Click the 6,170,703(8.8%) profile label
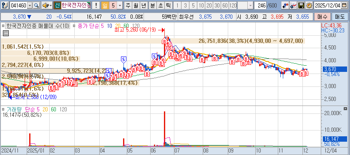 [x=48, y=53]
